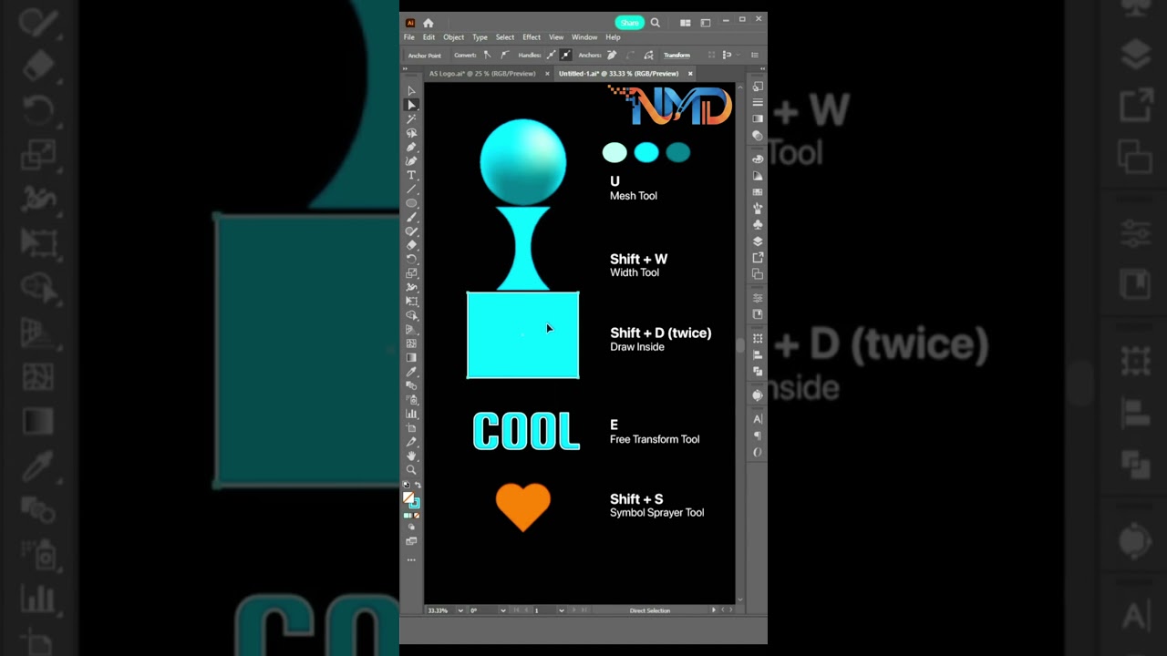This screenshot has height=656, width=1167.
Task: Select the Pen tool
Action: coord(411,148)
